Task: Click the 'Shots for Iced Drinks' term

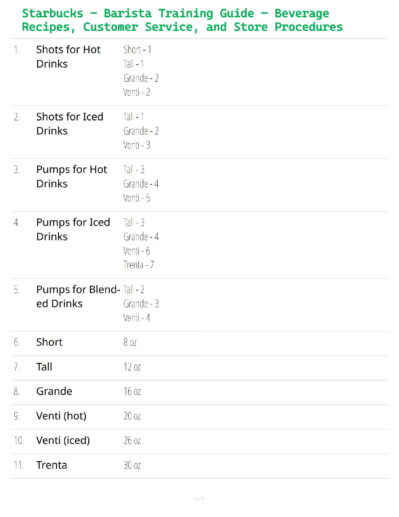Action: pos(69,124)
